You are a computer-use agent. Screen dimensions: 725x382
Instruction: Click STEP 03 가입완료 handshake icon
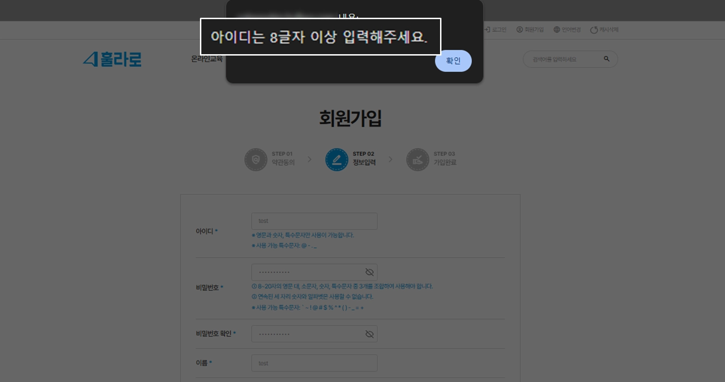coord(418,160)
